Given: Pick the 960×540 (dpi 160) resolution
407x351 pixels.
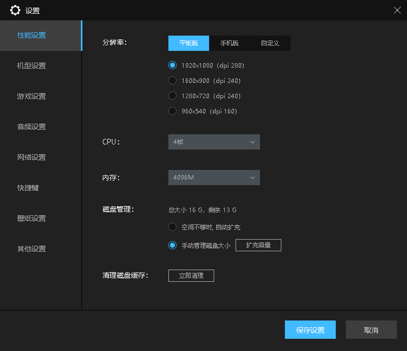Looking at the screenshot, I should [x=172, y=111].
